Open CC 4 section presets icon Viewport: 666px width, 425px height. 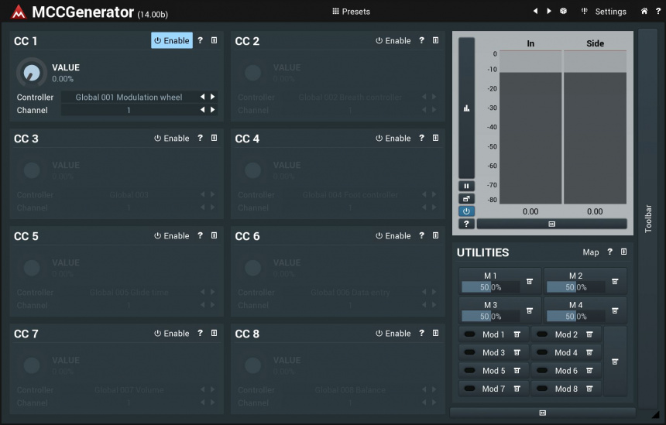click(435, 138)
